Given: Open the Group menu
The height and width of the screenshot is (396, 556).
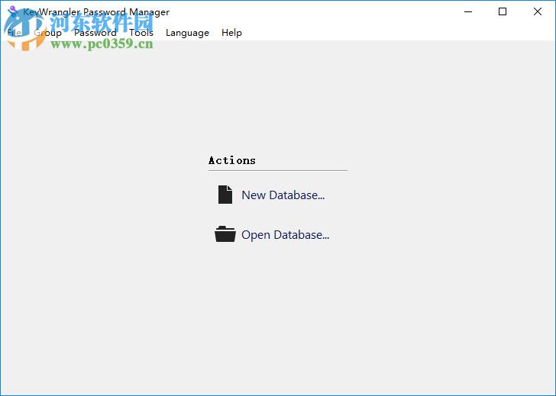Looking at the screenshot, I should tap(47, 33).
